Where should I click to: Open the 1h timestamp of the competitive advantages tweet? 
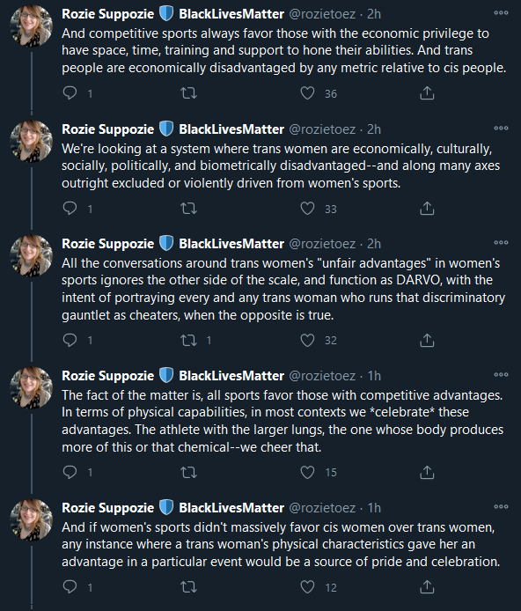point(374,376)
